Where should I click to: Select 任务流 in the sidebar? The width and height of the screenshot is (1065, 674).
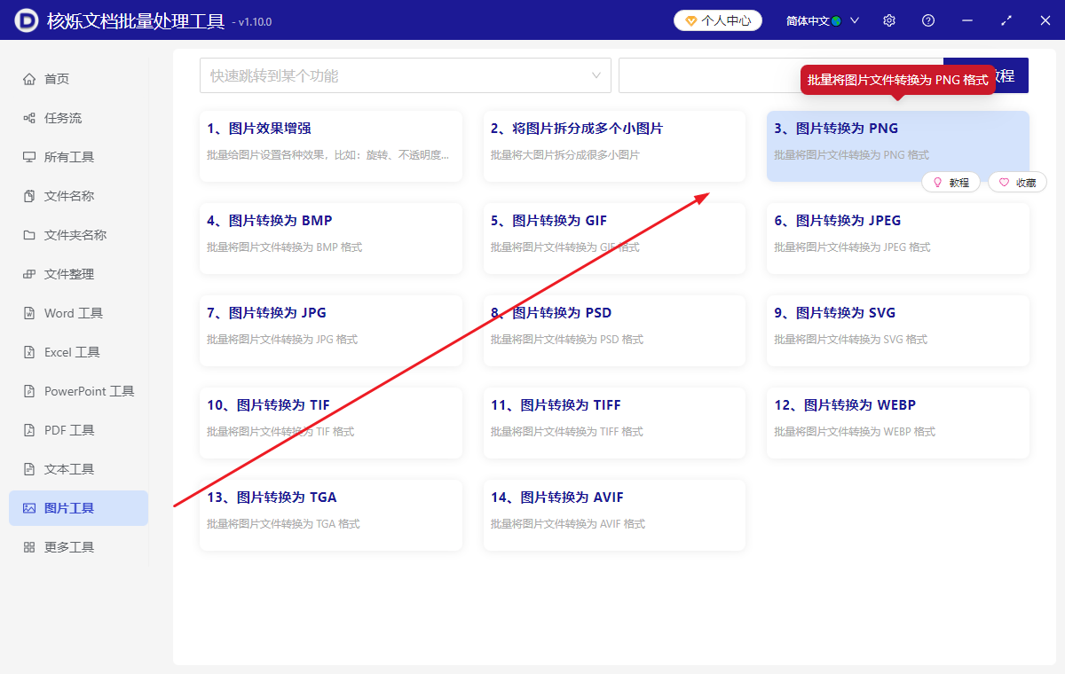click(78, 118)
